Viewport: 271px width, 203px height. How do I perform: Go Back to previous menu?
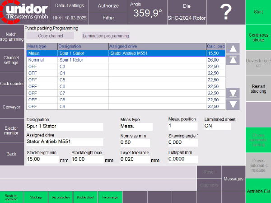click(x=12, y=154)
